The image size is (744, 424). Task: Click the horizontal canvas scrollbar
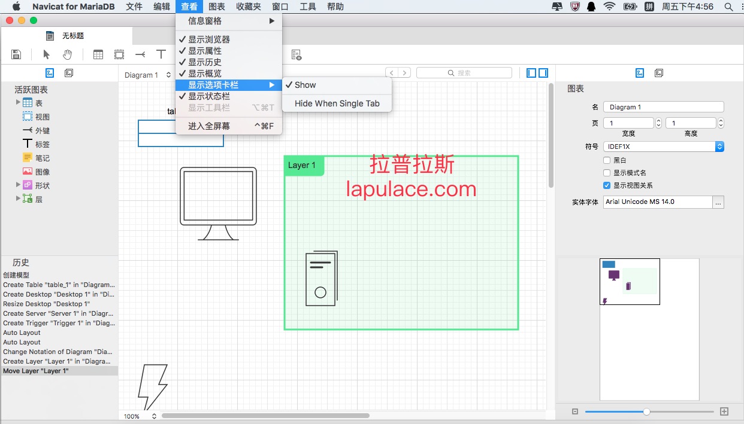coord(265,416)
